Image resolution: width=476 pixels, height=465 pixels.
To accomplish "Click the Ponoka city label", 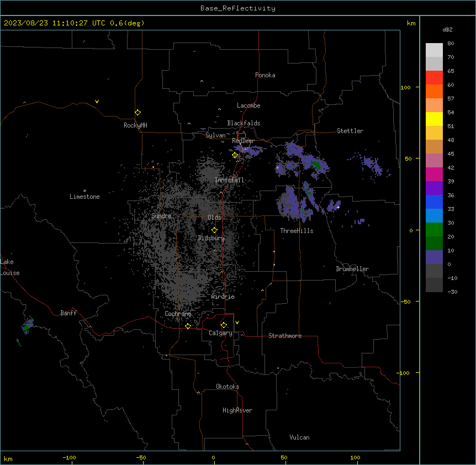I will pos(265,75).
